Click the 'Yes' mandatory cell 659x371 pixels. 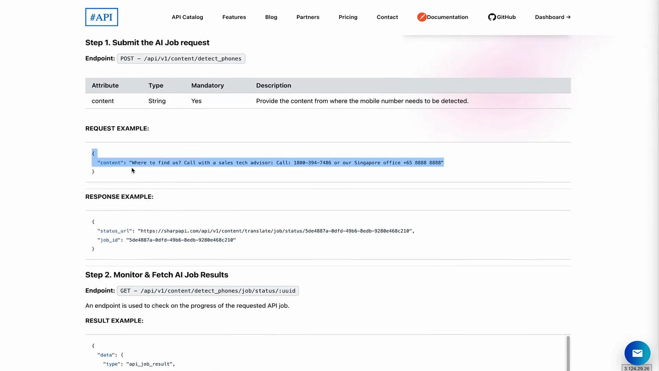click(196, 101)
